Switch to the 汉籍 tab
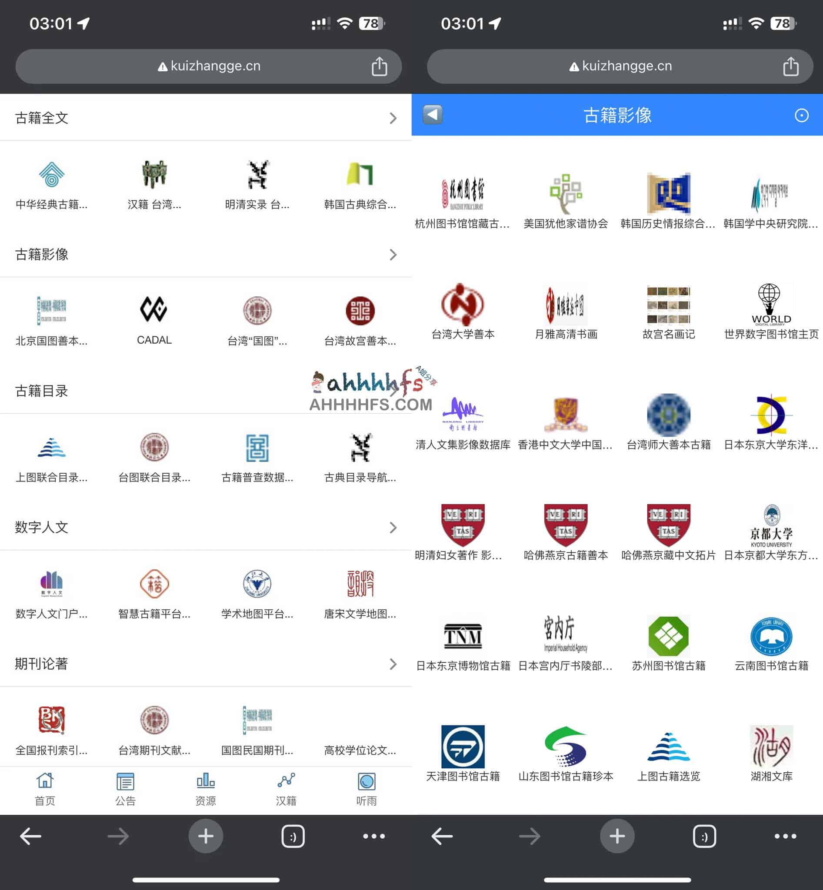Viewport: 823px width, 890px height. click(286, 789)
